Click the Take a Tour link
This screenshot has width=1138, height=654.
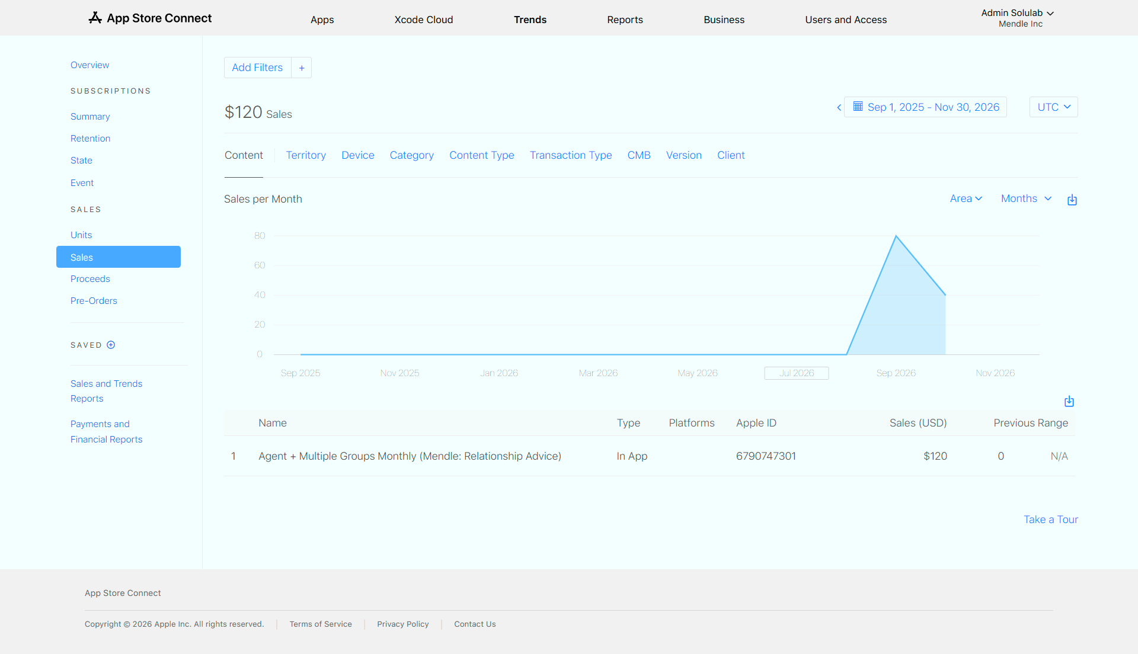point(1051,520)
